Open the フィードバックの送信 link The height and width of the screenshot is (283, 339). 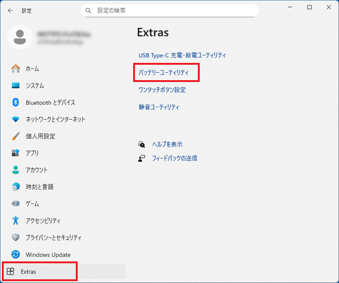coord(174,158)
